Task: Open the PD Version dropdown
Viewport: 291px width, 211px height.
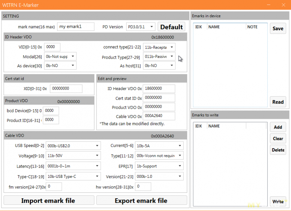Action: click(x=140, y=27)
